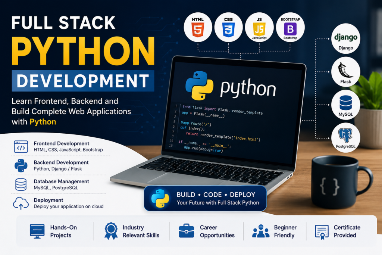Click the ribbon badge icon for Industry Relevant Skills

[111, 231]
